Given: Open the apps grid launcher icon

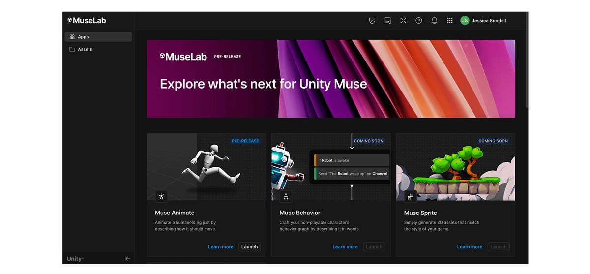Looking at the screenshot, I should click(450, 21).
